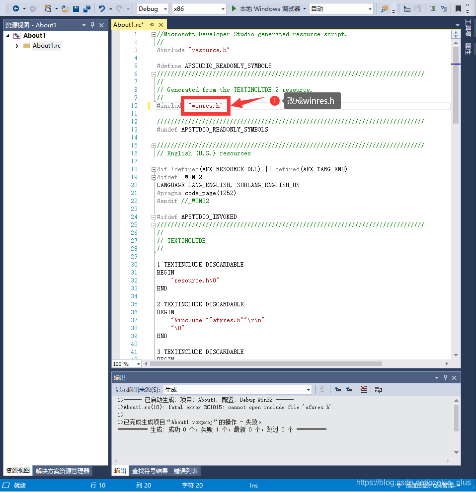Close the About1.rc* editor tab
The width and height of the screenshot is (476, 492).
point(161,24)
